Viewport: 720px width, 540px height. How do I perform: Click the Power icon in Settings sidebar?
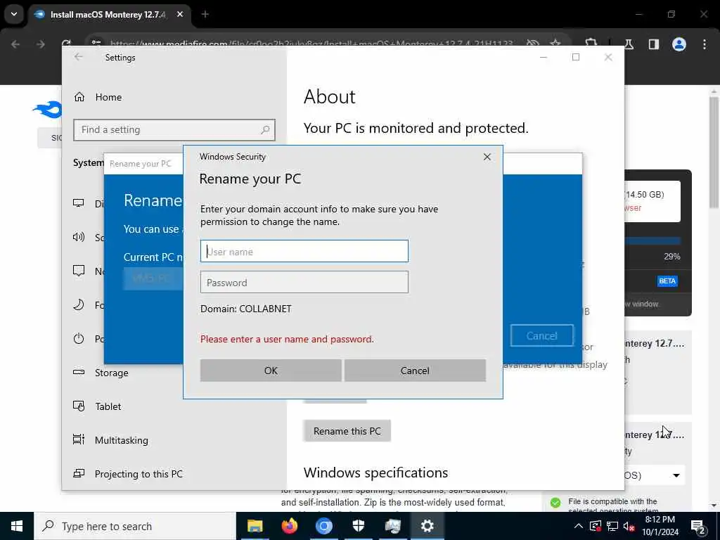tap(79, 338)
